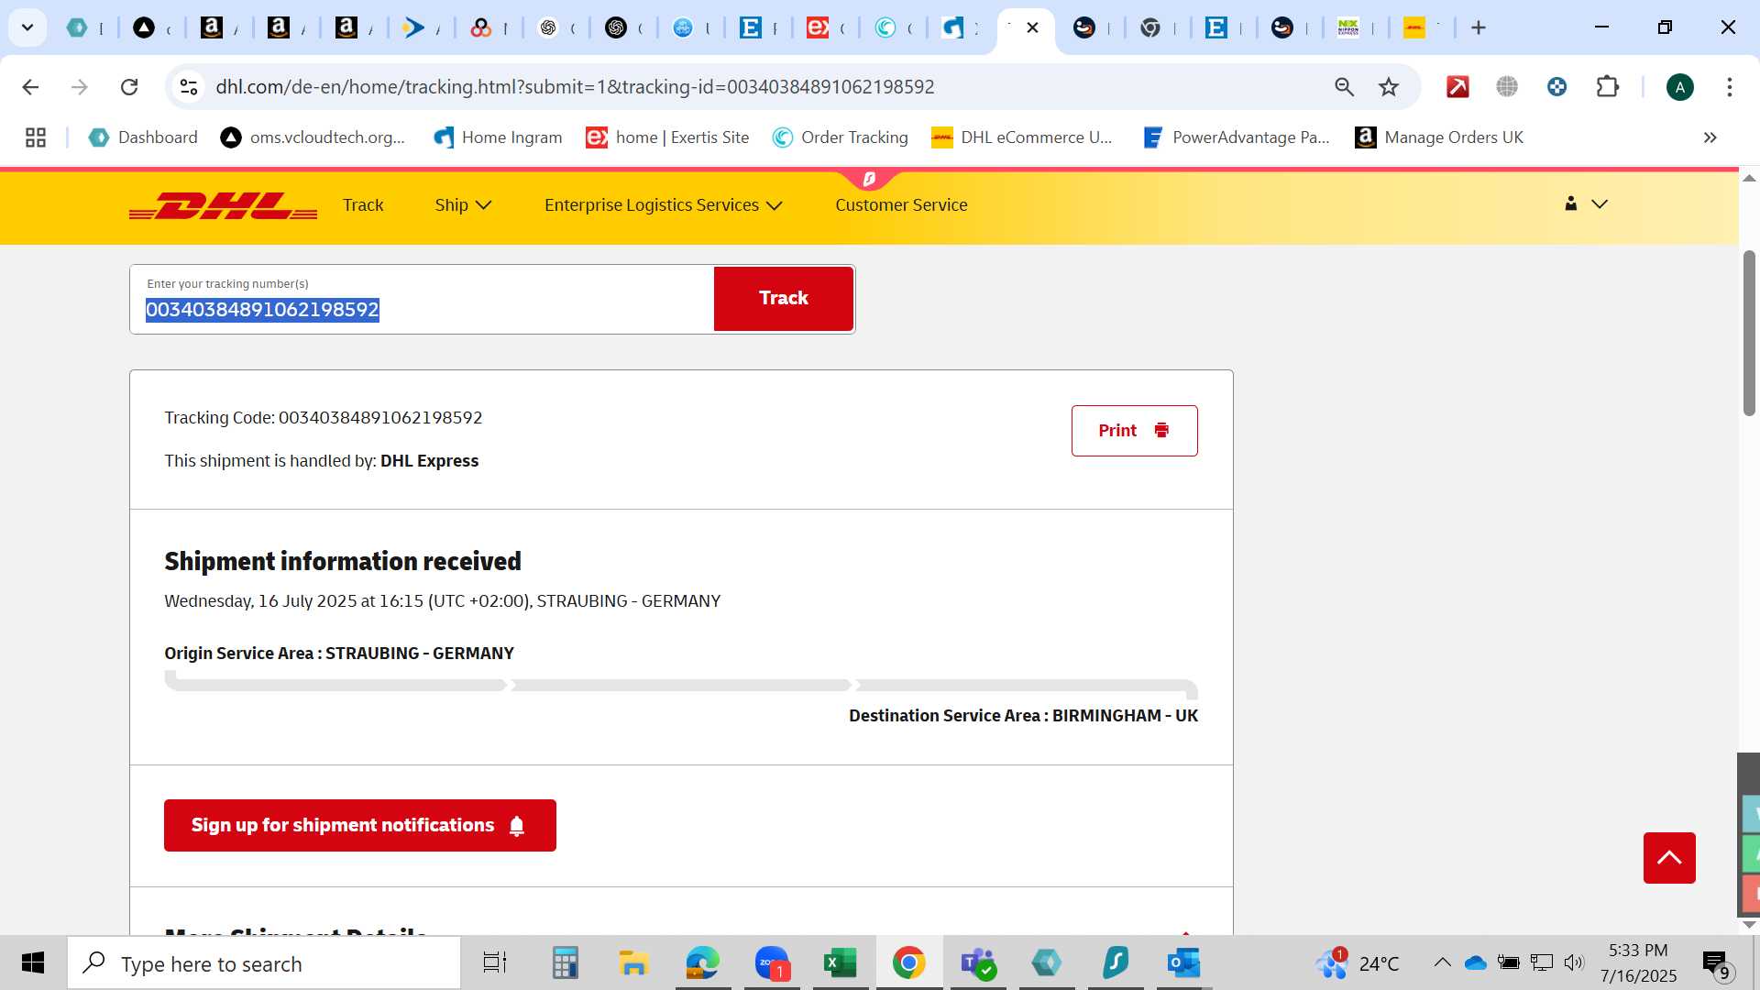
Task: Expand the Ship dropdown menu
Action: tap(463, 205)
